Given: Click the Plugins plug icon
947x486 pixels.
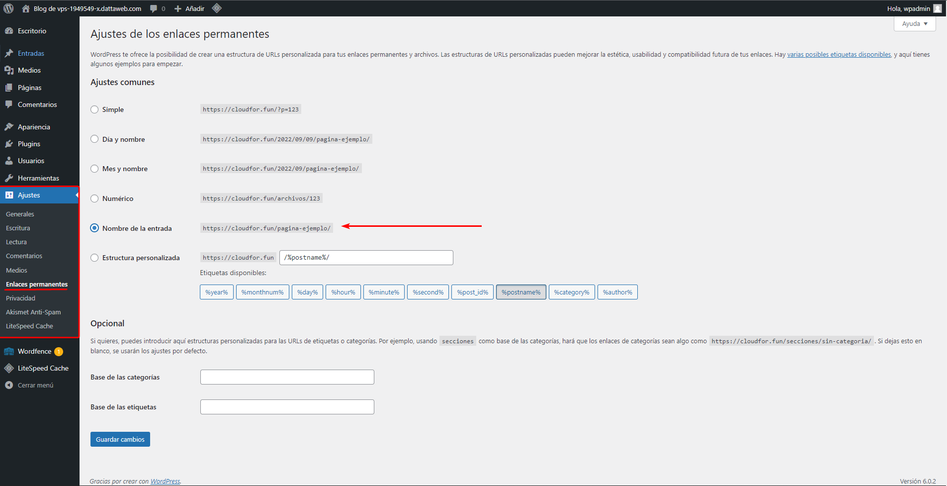Looking at the screenshot, I should pyautogui.click(x=9, y=144).
